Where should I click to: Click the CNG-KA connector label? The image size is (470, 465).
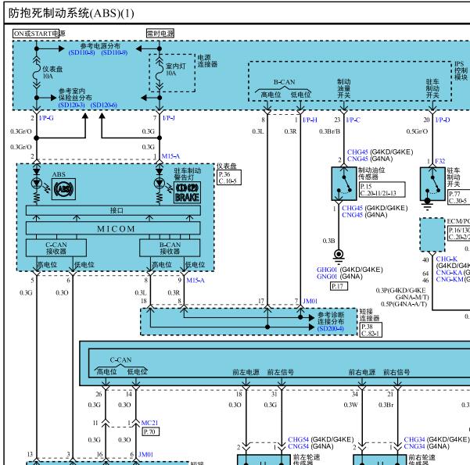pos(449,273)
